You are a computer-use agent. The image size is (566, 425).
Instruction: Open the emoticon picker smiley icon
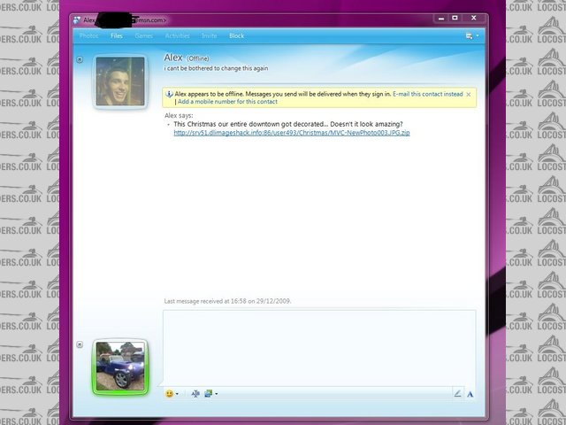point(168,393)
